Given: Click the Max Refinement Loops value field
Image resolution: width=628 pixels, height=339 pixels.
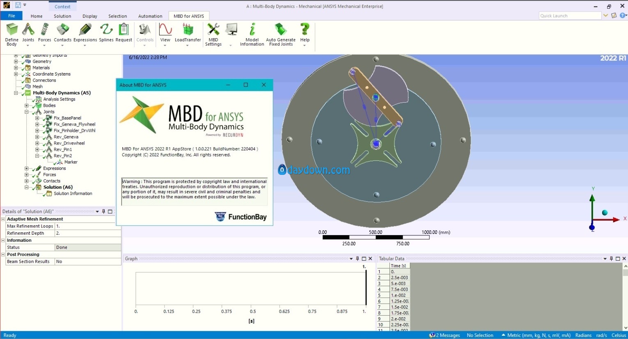Looking at the screenshot, I should [88, 226].
